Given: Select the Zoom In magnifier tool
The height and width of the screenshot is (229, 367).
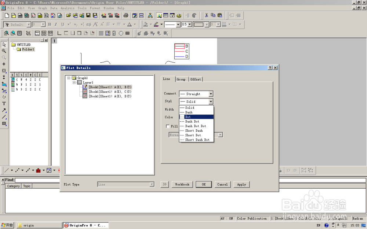Looking at the screenshot, I should 4,51.
